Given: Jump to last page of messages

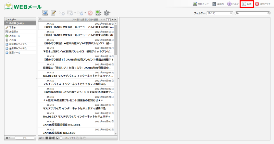Looking at the screenshot, I should coord(116,20).
